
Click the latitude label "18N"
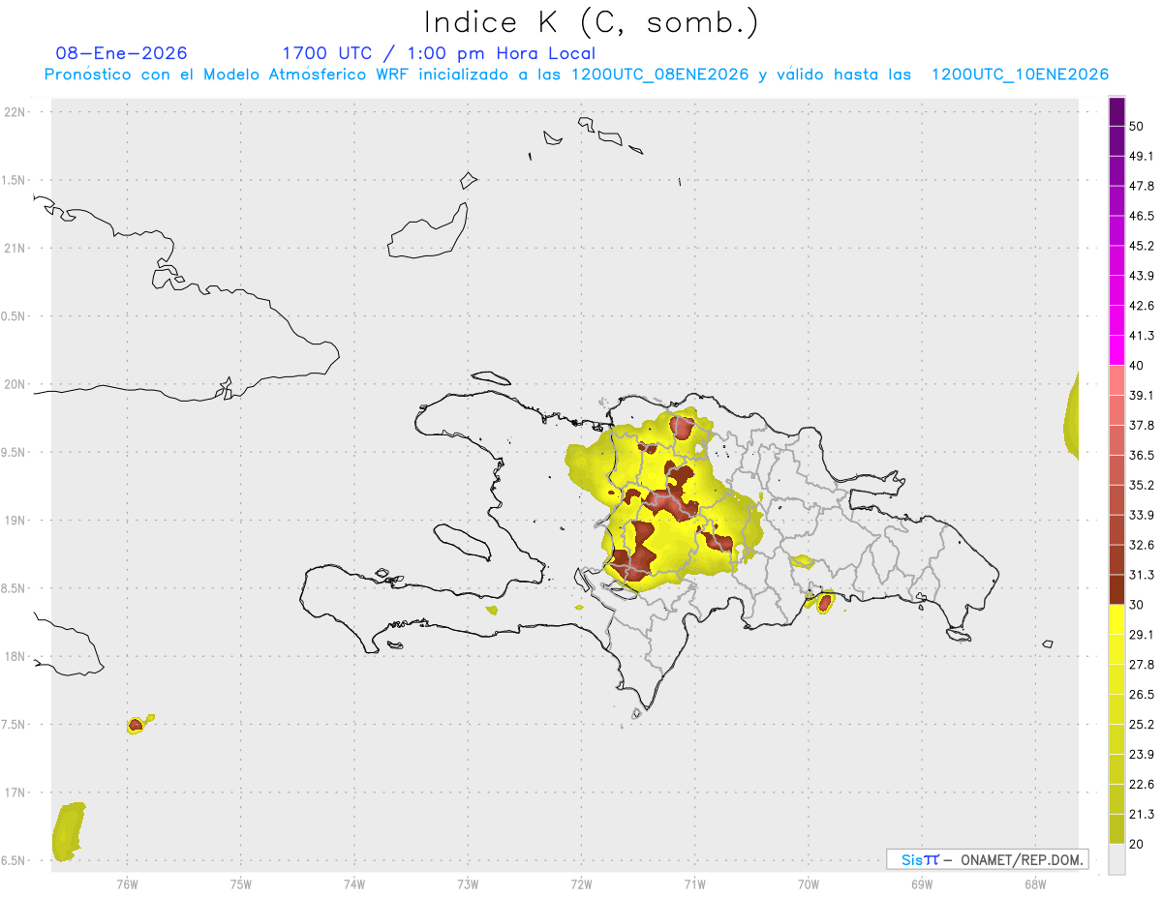[x=15, y=656]
